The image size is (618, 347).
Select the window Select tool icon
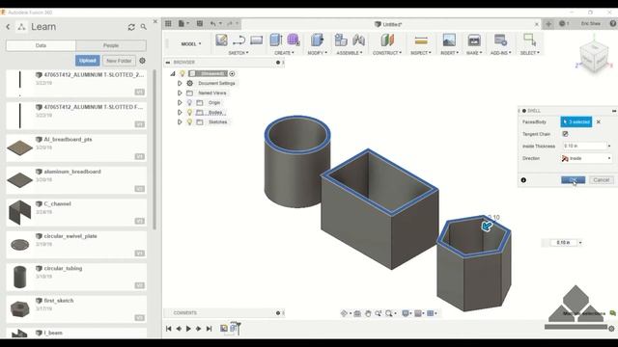pos(529,40)
